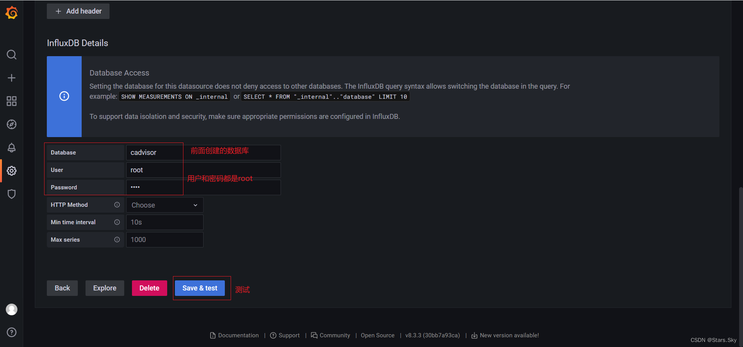Screen dimensions: 743x347
Task: Open the v8.3.3 version link
Action: click(x=433, y=335)
